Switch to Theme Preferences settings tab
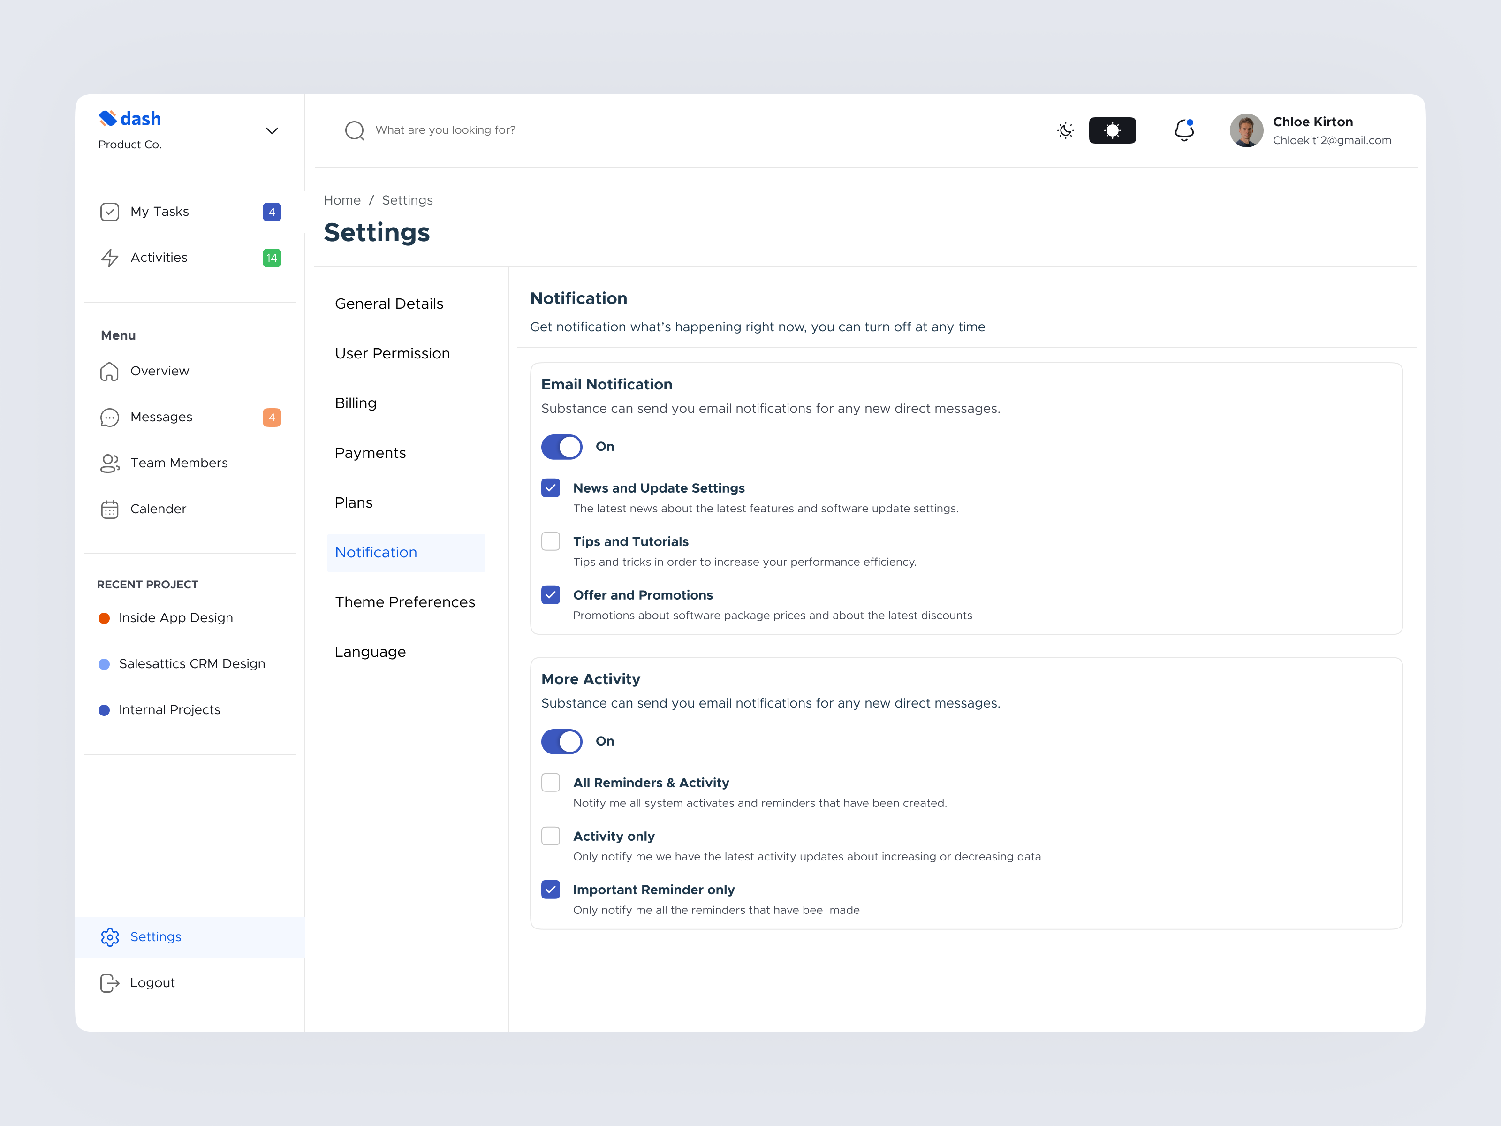 click(405, 602)
